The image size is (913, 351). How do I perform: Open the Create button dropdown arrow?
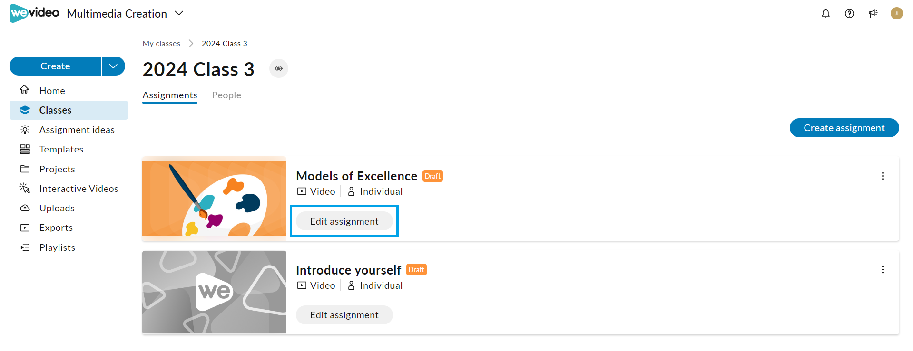pos(113,66)
